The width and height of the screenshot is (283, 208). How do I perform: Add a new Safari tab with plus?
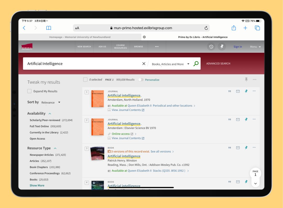(x=245, y=28)
